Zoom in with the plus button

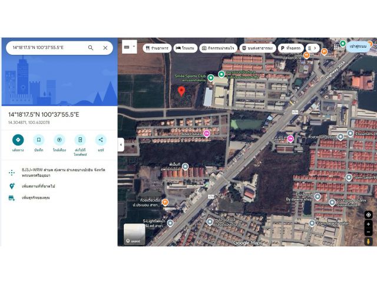368,225
